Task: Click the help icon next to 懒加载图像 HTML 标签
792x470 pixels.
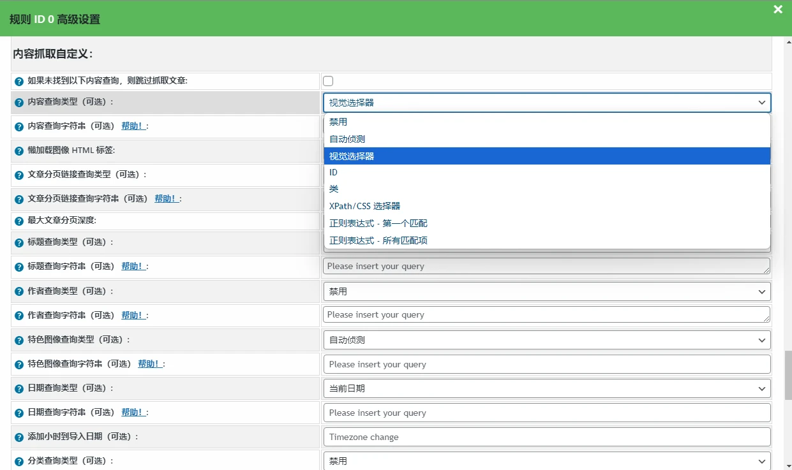Action: [17, 150]
